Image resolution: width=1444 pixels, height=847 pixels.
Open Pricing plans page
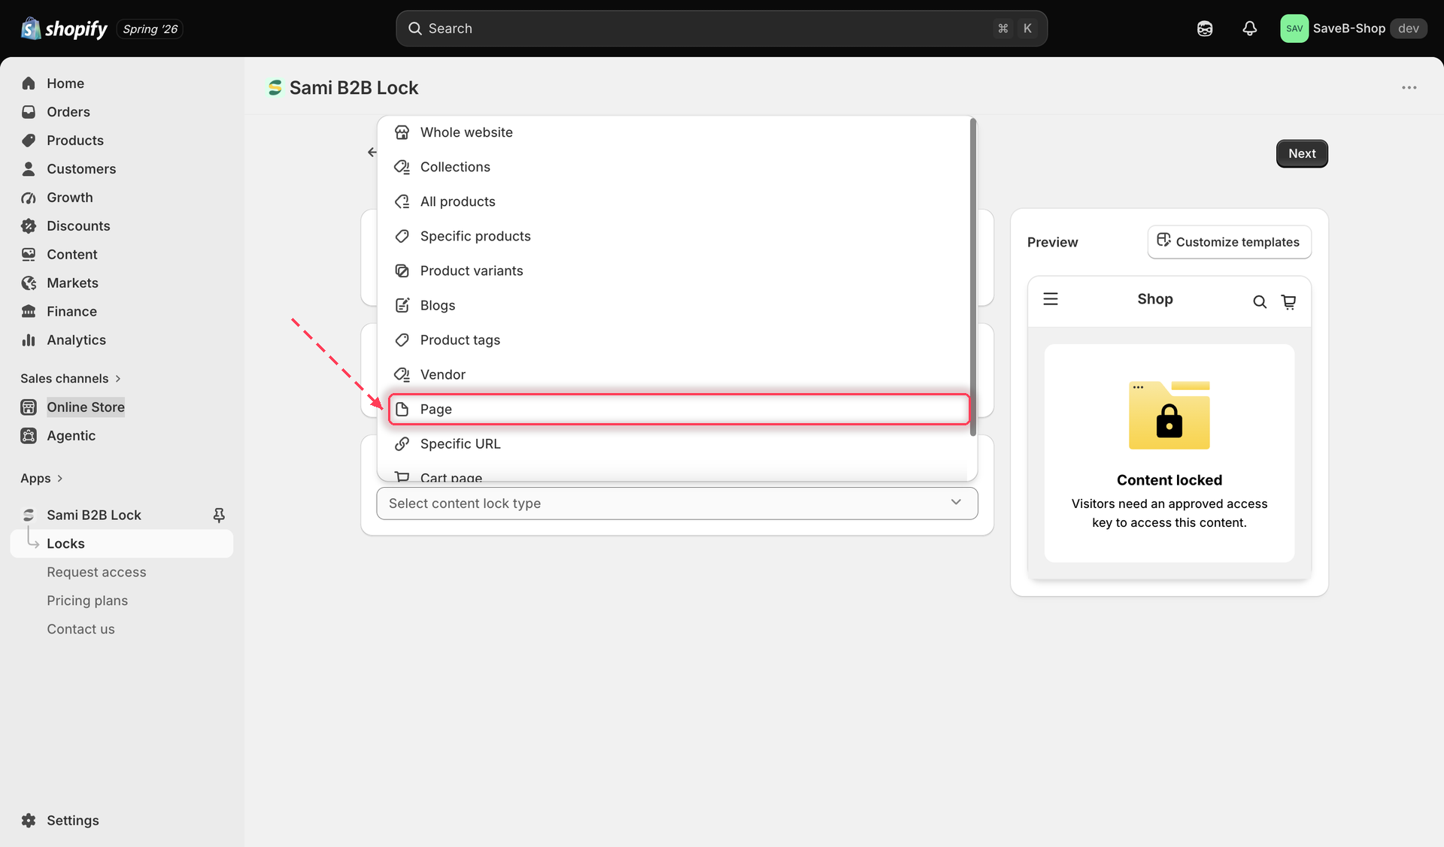(x=87, y=600)
